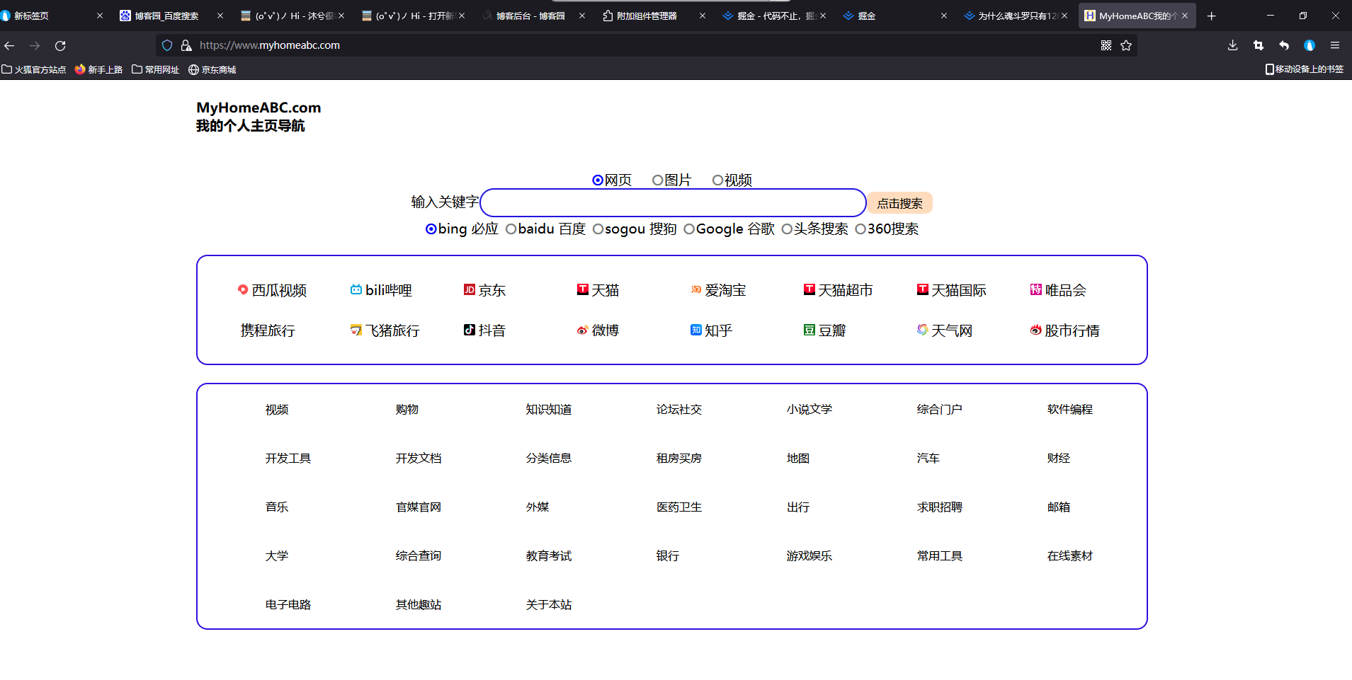Show site security info via padlock icon
Screen dimensions: 1352x680
coord(186,45)
